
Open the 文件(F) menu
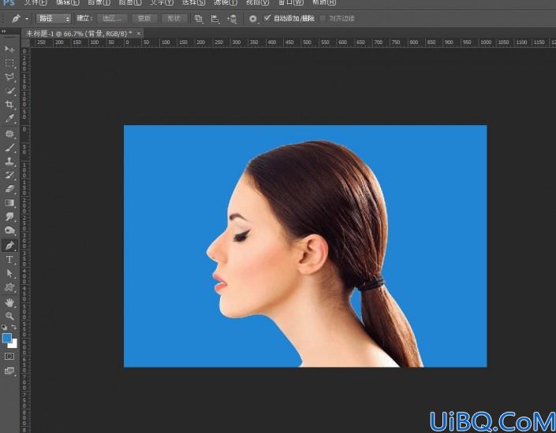35,3
